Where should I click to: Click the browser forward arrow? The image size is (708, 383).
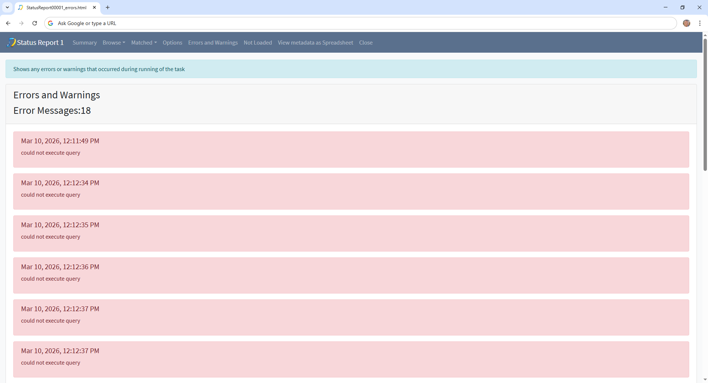[x=21, y=23]
